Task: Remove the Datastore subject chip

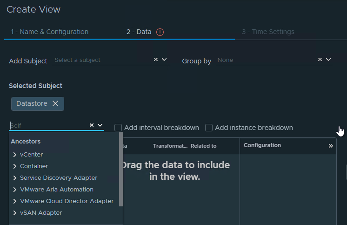Action: pos(55,104)
